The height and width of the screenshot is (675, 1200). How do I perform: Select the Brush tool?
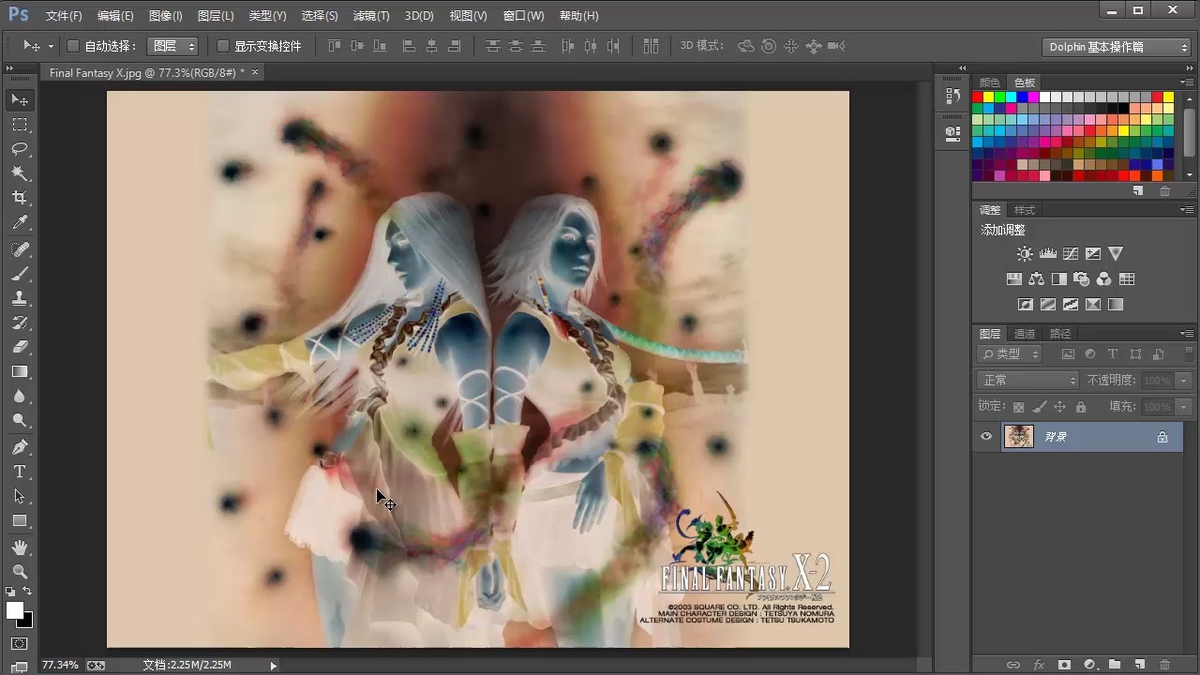[x=20, y=274]
